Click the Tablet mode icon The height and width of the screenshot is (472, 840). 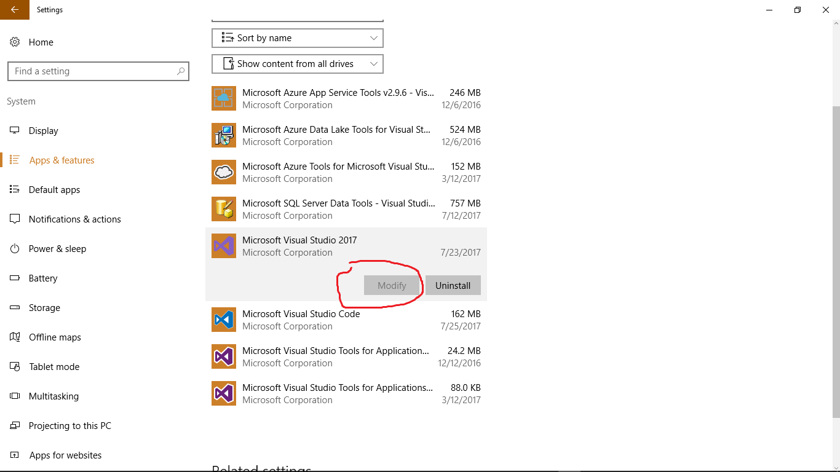pyautogui.click(x=15, y=366)
